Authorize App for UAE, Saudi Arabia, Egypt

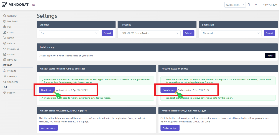coord(170,128)
